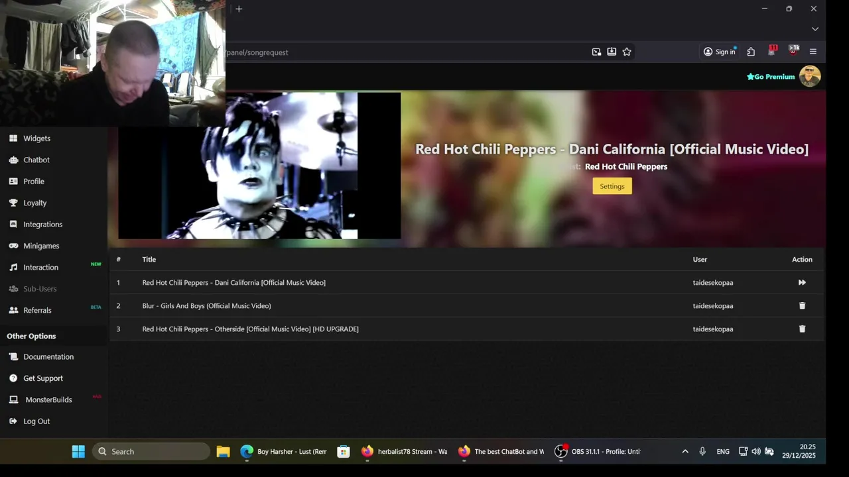Select Sub-Users in the sidebar
Screen dimensions: 849x477
coord(40,289)
